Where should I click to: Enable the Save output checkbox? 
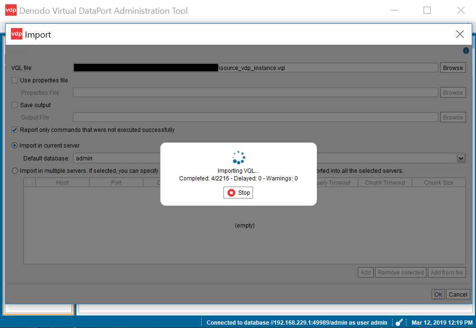[x=15, y=105]
